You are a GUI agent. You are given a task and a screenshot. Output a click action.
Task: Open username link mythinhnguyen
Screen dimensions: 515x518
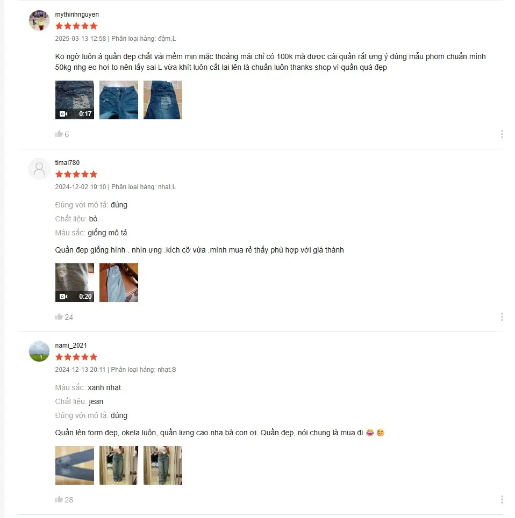coord(77,15)
